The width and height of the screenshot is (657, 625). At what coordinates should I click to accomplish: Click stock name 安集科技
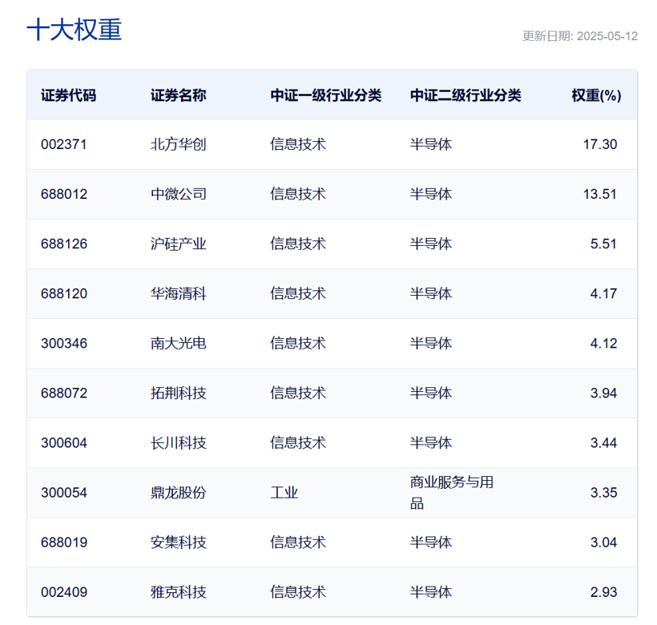tap(179, 542)
